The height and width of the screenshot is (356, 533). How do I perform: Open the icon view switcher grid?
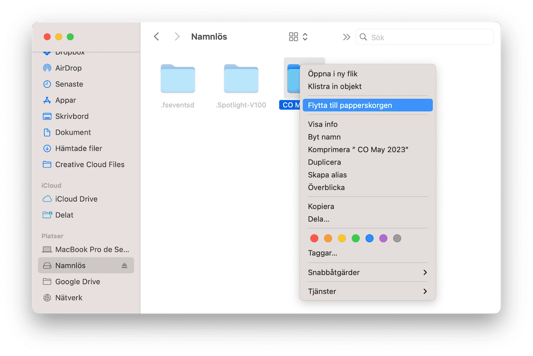coord(294,37)
